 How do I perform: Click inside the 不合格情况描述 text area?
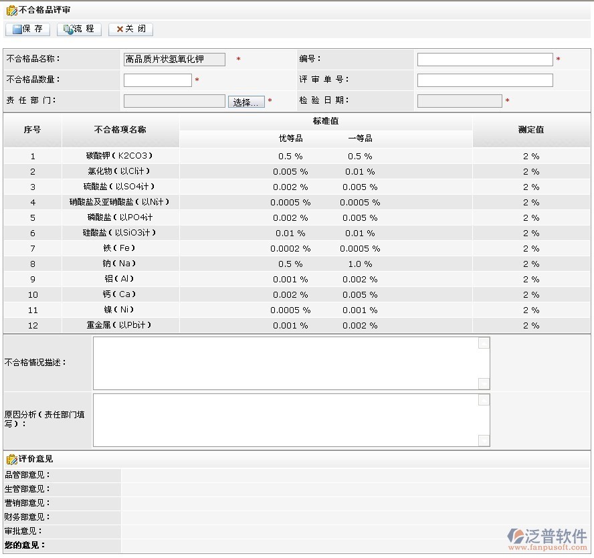[x=284, y=363]
